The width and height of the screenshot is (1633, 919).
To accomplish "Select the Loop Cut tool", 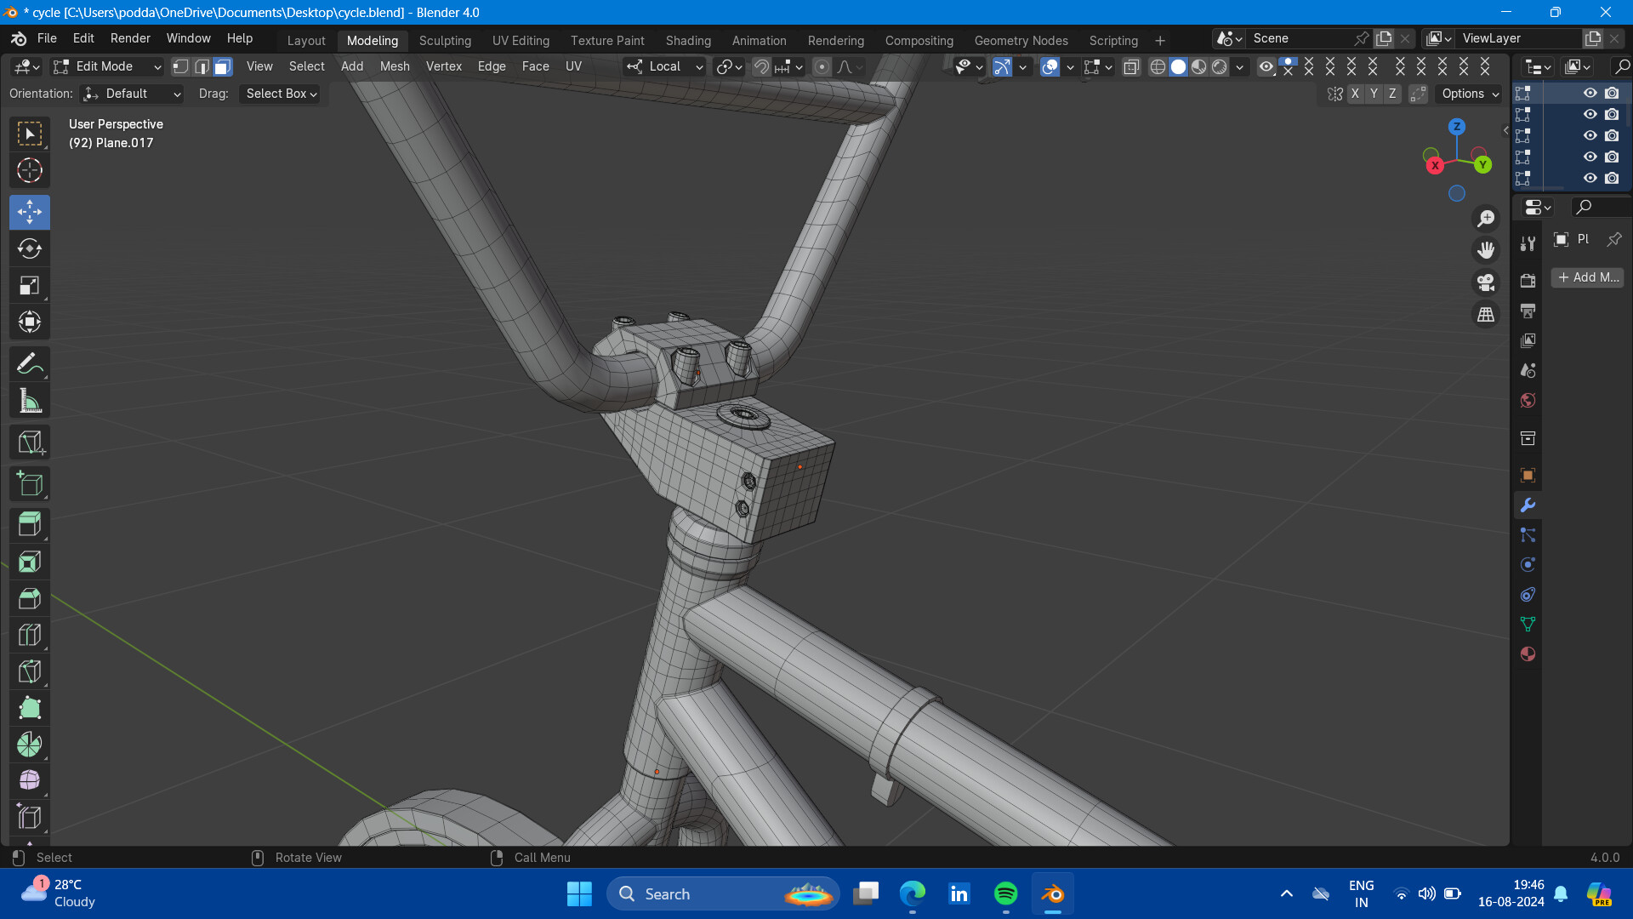I will pos(30,634).
